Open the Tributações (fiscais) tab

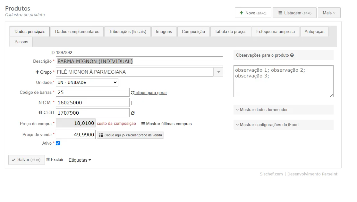[128, 32]
